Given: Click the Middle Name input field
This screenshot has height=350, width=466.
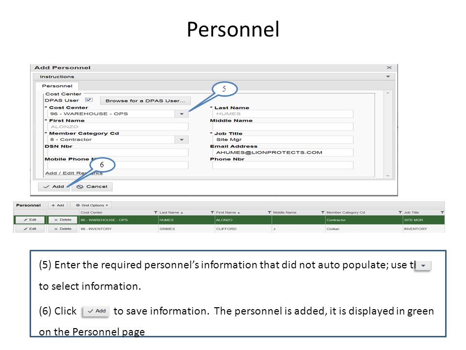Looking at the screenshot, I should point(283,127).
